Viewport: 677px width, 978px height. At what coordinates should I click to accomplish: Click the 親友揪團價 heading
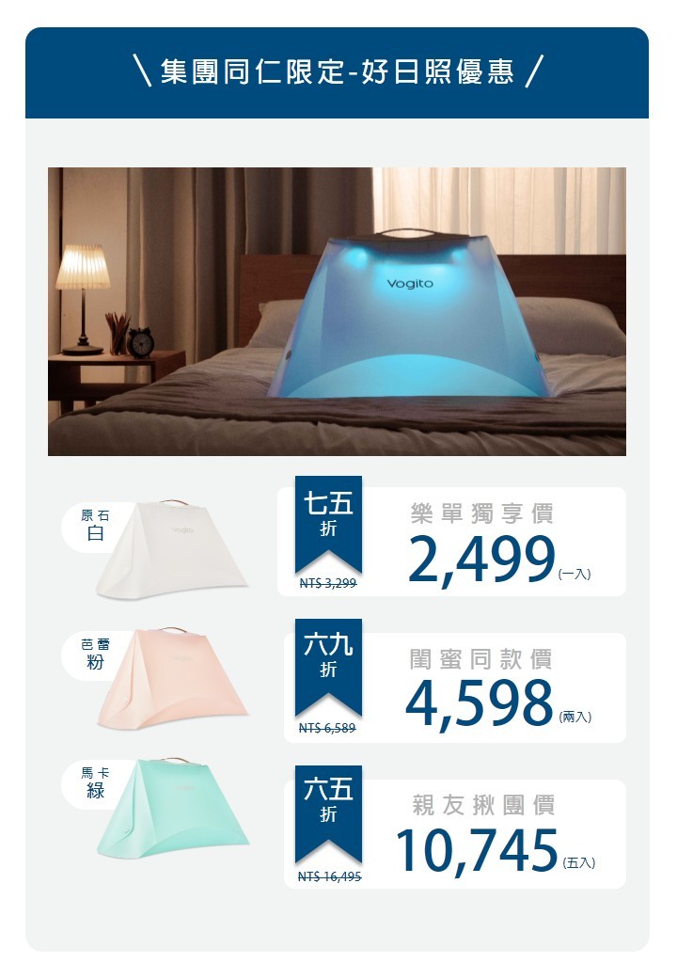[x=483, y=805]
